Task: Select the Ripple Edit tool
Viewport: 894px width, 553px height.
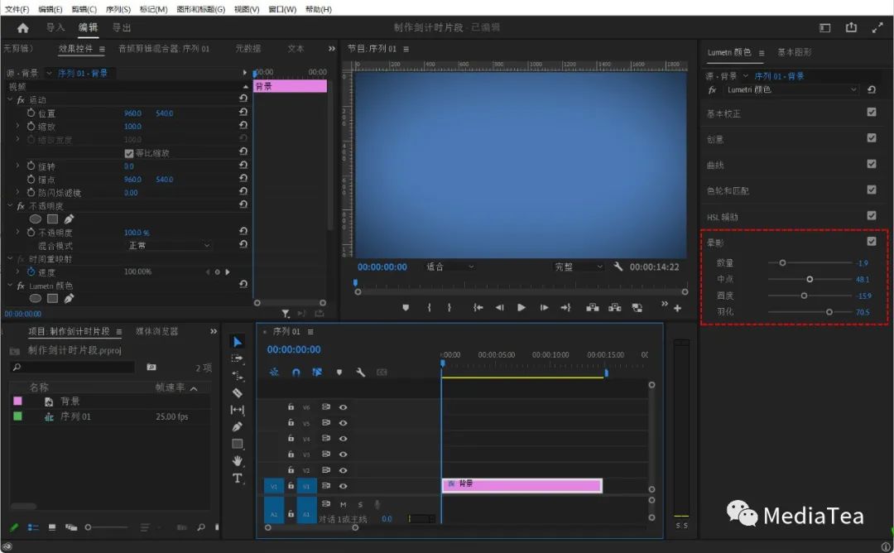Action: (238, 376)
